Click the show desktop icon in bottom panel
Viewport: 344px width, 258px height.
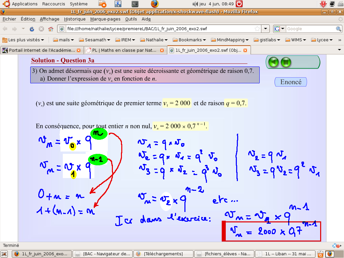(x=4, y=254)
